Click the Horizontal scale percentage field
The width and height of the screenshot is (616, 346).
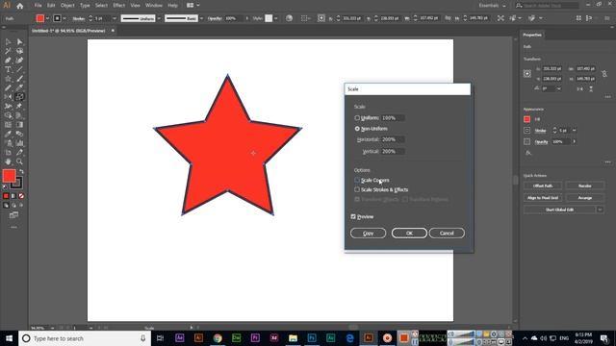pyautogui.click(x=393, y=139)
